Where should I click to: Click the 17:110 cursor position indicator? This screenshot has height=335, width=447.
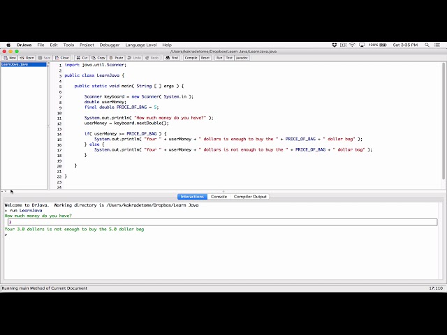click(436, 288)
